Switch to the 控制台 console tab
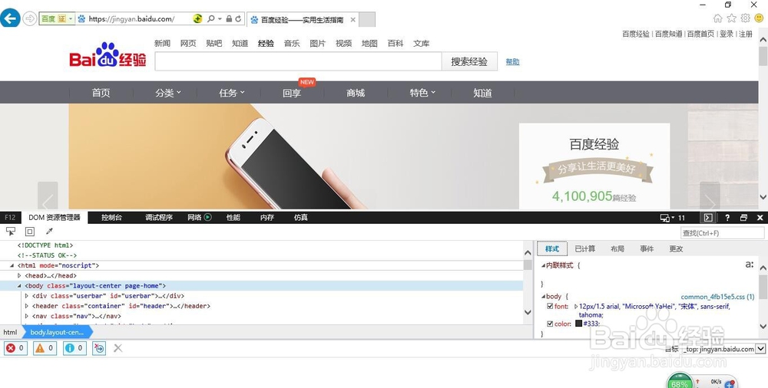This screenshot has width=768, height=388. click(x=111, y=218)
